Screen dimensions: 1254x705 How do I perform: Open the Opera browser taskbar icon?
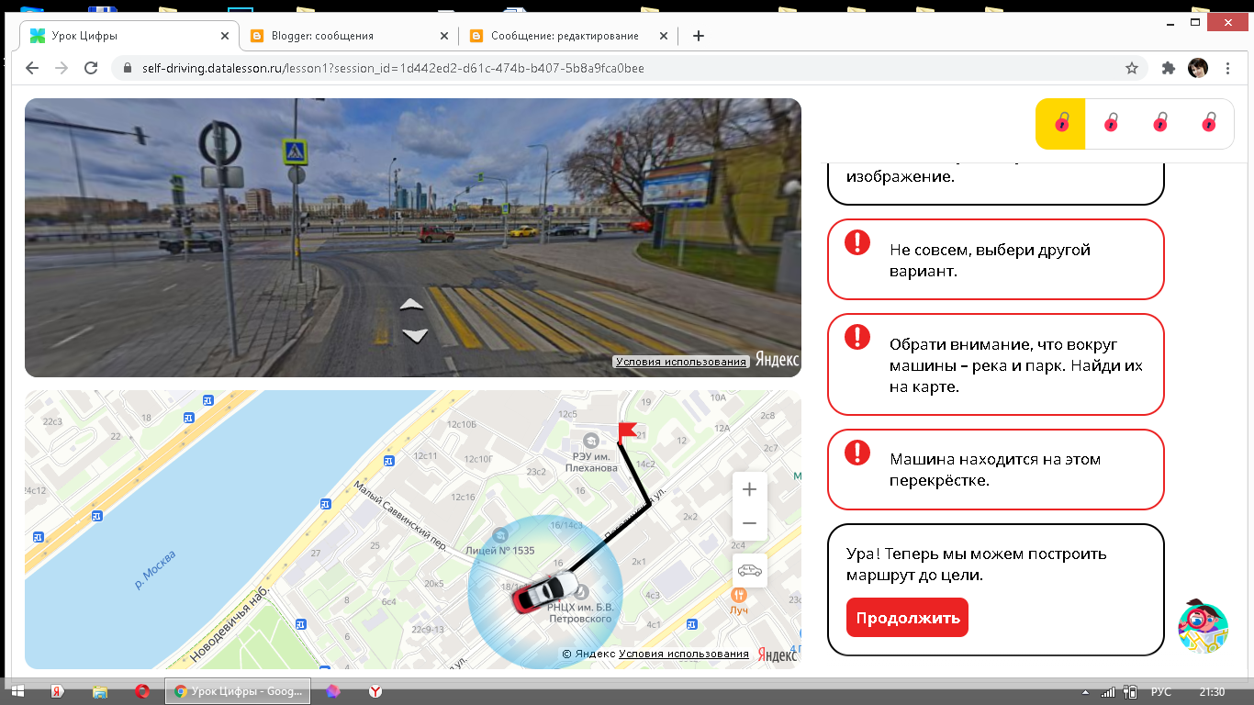[x=142, y=691]
